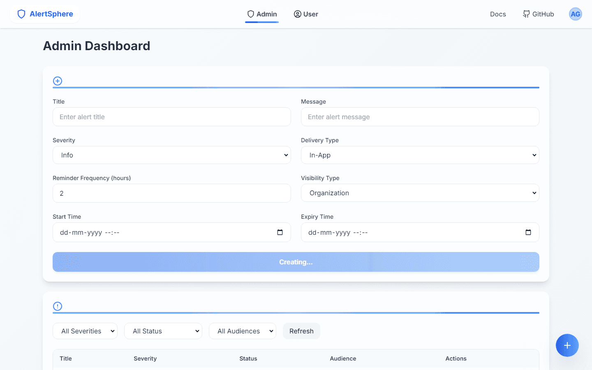Click the Title column header
The width and height of the screenshot is (592, 370).
[66, 358]
